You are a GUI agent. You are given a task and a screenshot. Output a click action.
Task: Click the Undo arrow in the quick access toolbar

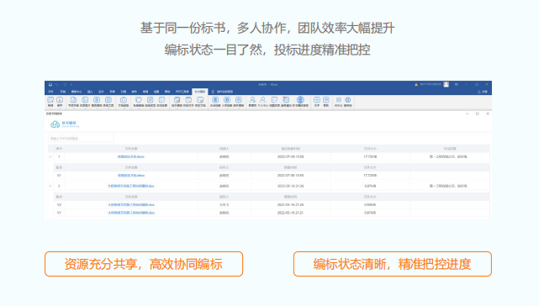pos(57,85)
